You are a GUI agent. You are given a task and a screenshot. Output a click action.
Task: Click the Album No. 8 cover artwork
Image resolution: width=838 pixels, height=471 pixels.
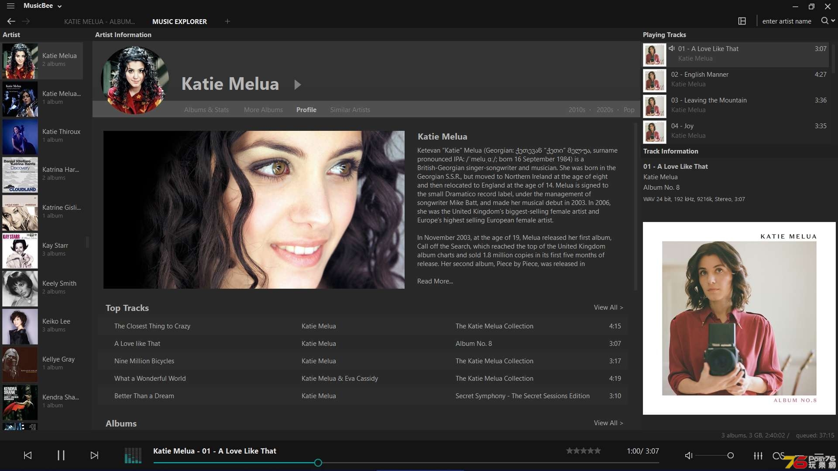tap(739, 318)
